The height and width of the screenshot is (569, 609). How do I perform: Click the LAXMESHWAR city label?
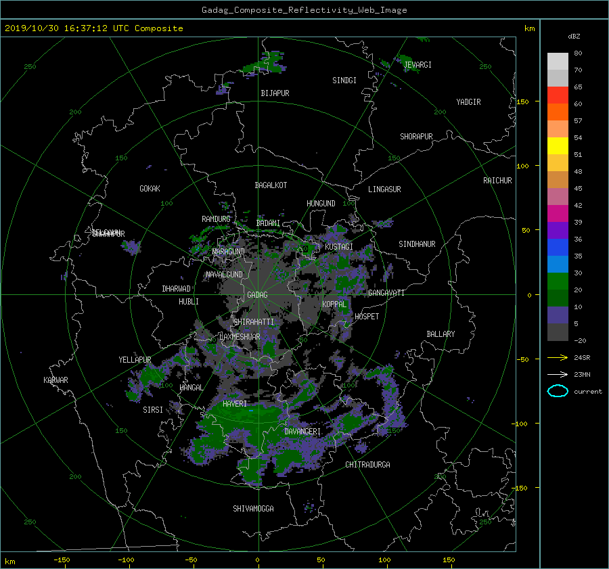click(240, 337)
